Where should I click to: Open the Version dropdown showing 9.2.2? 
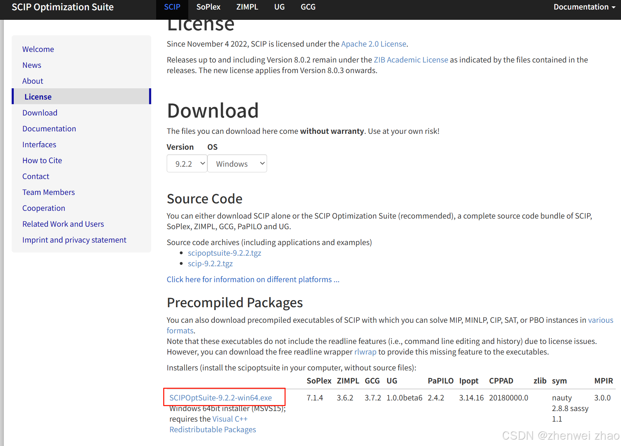tap(187, 163)
